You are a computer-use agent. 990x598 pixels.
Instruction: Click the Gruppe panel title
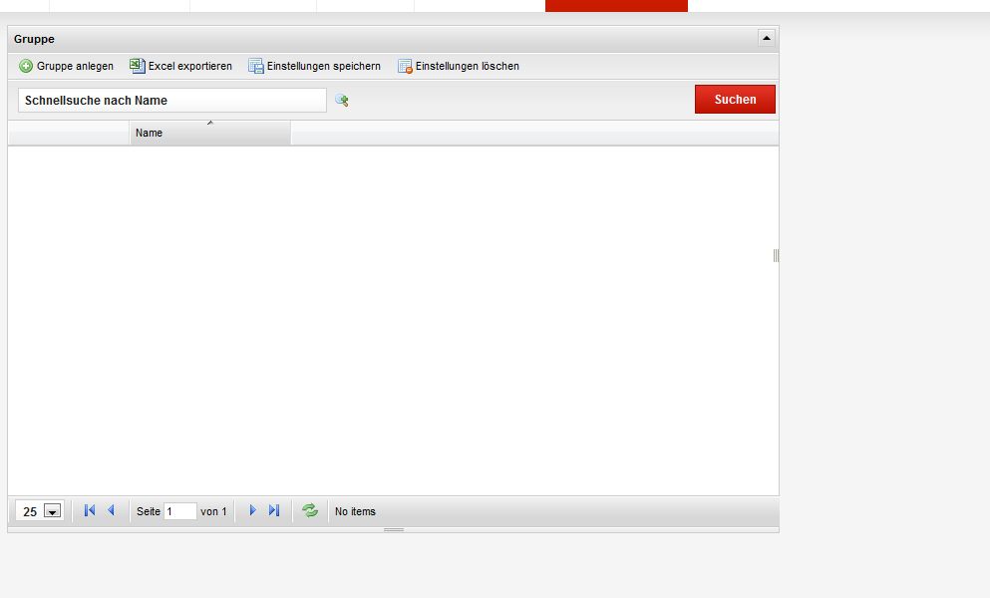34,39
